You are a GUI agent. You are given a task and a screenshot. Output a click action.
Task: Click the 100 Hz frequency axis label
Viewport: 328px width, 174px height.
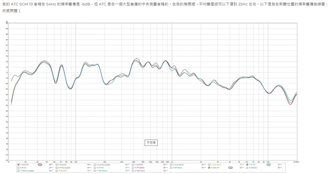(76, 162)
